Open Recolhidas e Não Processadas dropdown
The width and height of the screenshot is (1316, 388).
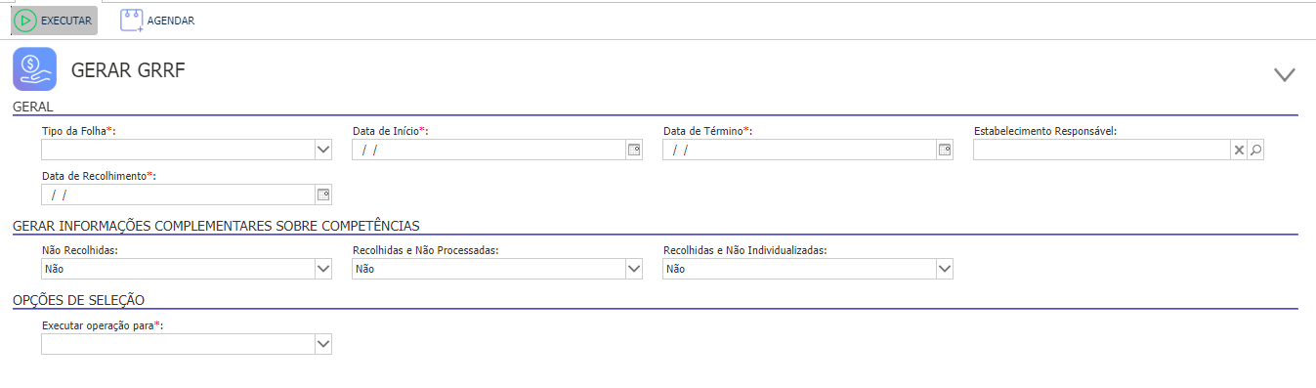(x=634, y=269)
